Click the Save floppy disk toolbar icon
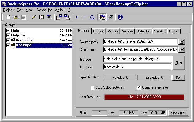 click(23, 17)
